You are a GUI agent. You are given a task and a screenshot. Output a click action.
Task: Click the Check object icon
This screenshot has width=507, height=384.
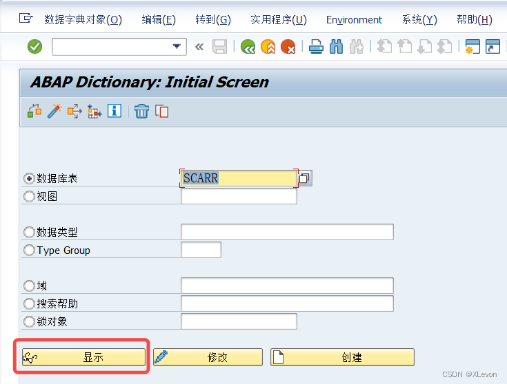[x=34, y=111]
